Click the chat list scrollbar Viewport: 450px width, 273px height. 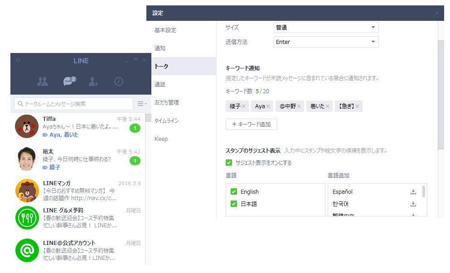[x=148, y=118]
